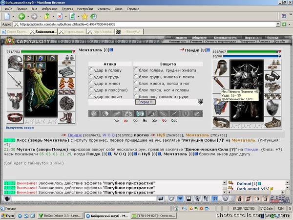Click the New page toolbar icon

click(x=7, y=17)
